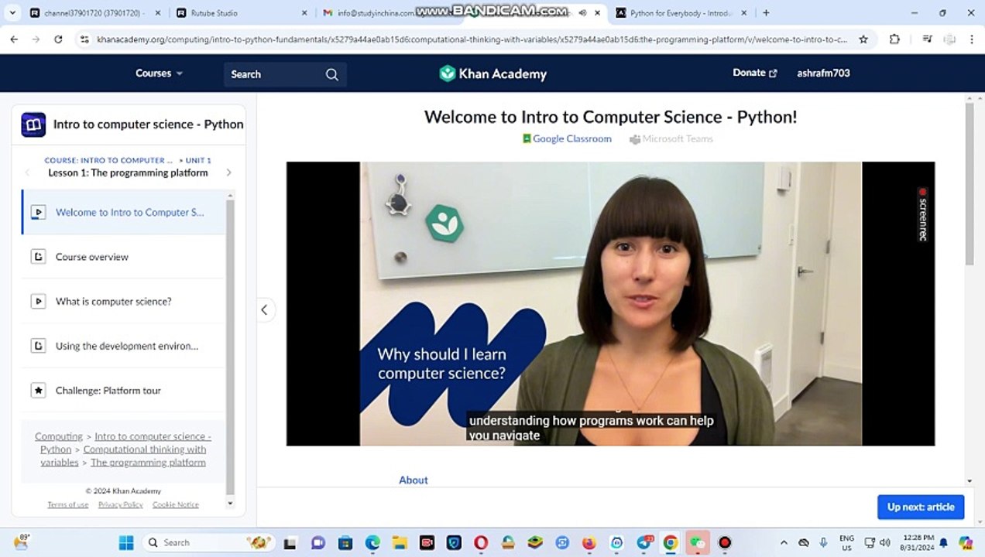Screen dimensions: 985x557
Task: Open the ashrafm703 user account menu
Action: (x=823, y=73)
